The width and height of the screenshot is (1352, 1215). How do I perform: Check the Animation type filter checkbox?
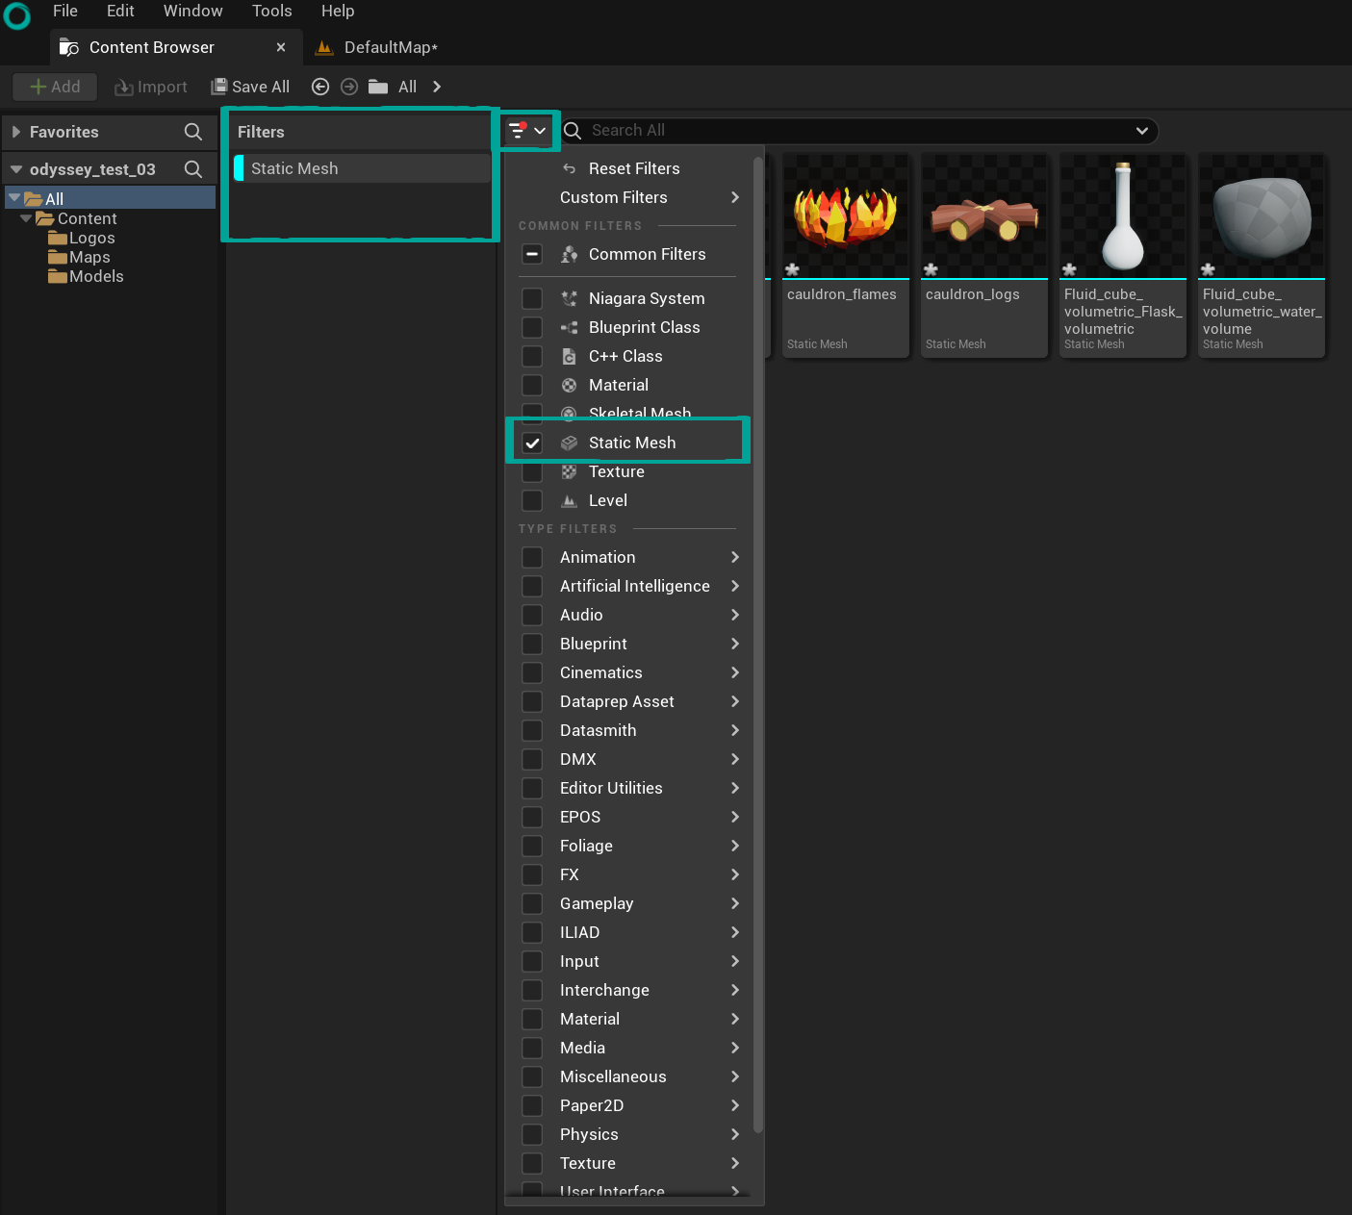532,558
